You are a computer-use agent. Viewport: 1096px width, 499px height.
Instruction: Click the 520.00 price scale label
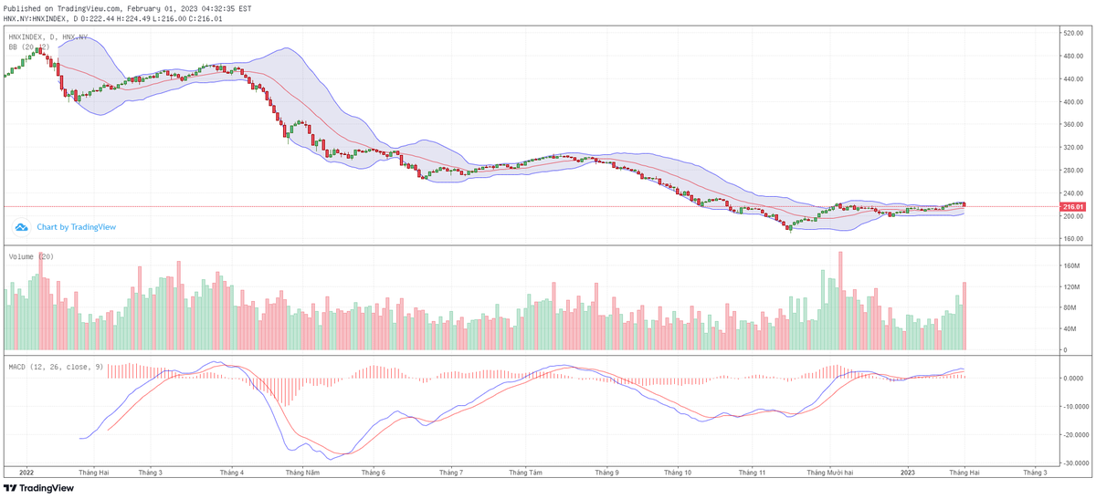[x=1071, y=33]
